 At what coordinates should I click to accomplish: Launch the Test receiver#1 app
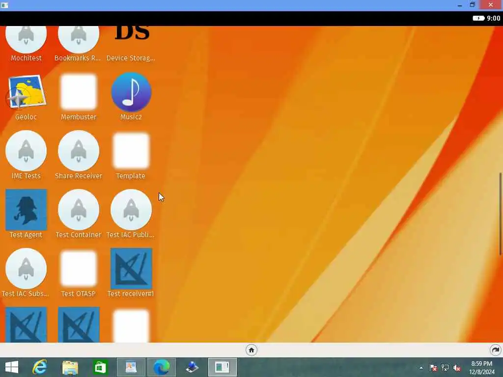131,269
